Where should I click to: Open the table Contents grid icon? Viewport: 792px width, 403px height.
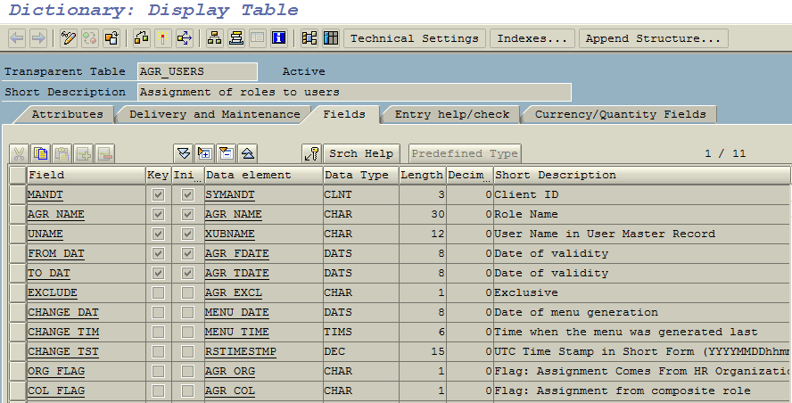tap(331, 38)
